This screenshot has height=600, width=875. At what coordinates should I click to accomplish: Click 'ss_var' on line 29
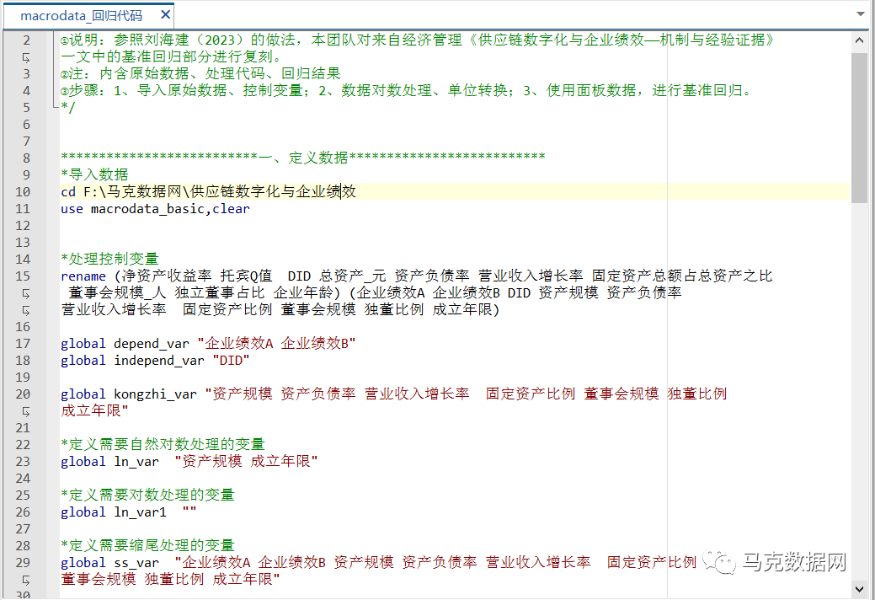pos(136,563)
